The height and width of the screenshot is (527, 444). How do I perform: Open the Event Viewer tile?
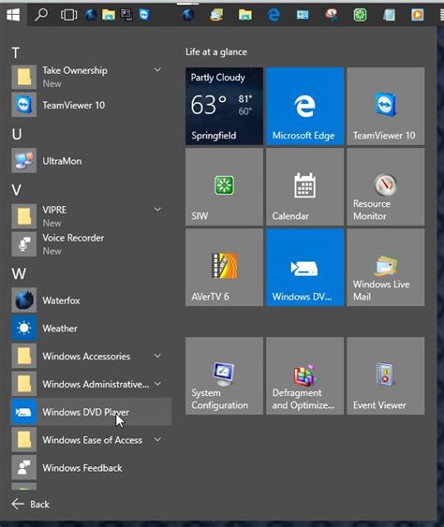[386, 375]
